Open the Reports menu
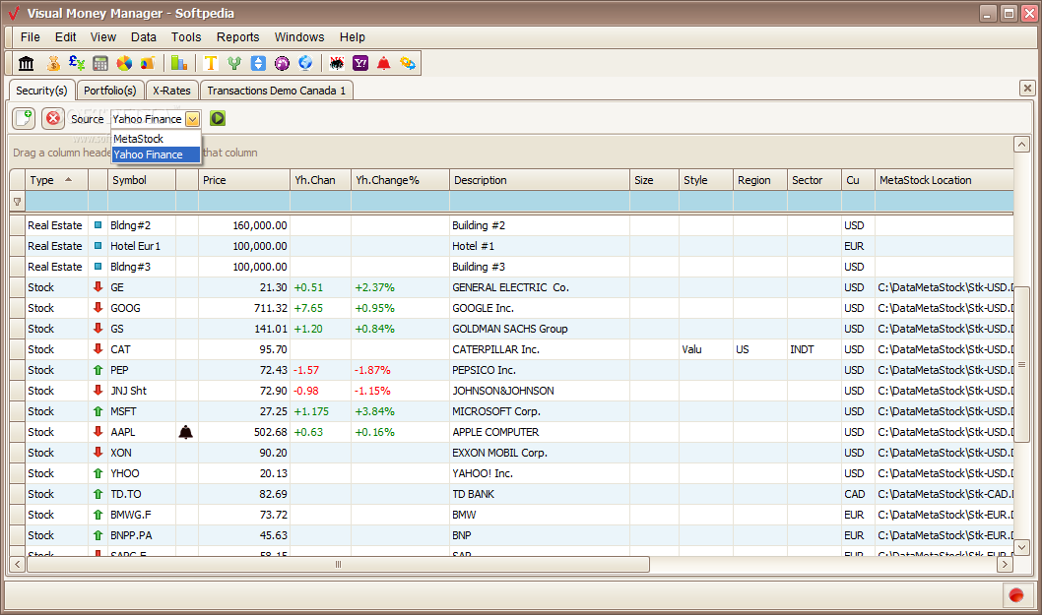The height and width of the screenshot is (615, 1042). (x=238, y=37)
